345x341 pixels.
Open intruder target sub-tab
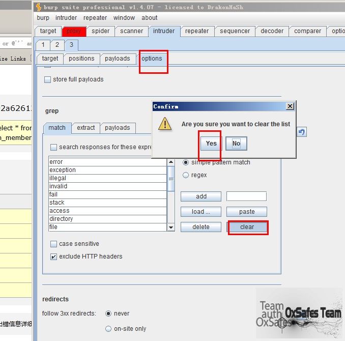coord(50,59)
